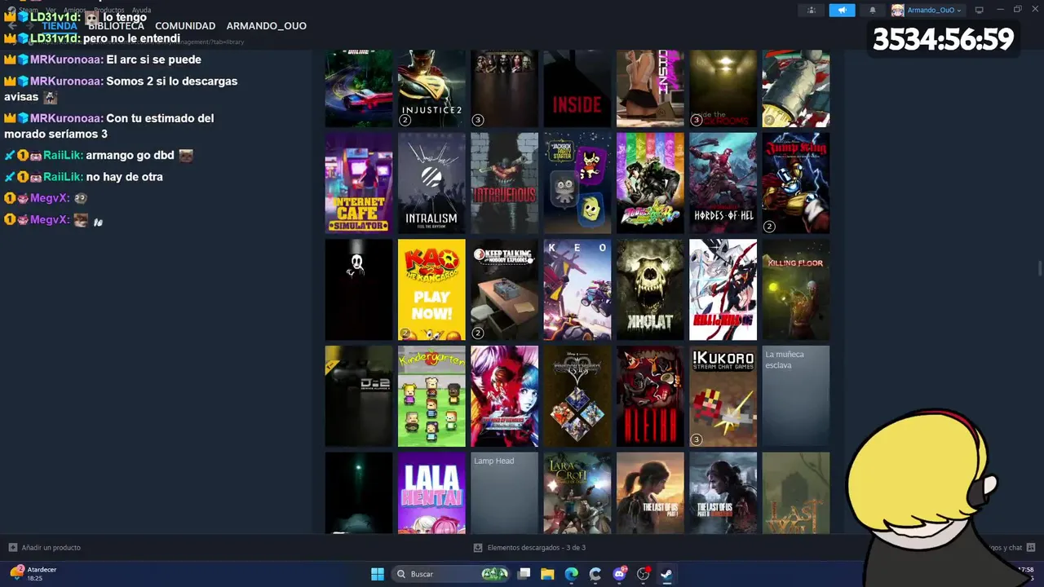The height and width of the screenshot is (587, 1044).
Task: Open Discord from the taskbar
Action: tap(619, 574)
